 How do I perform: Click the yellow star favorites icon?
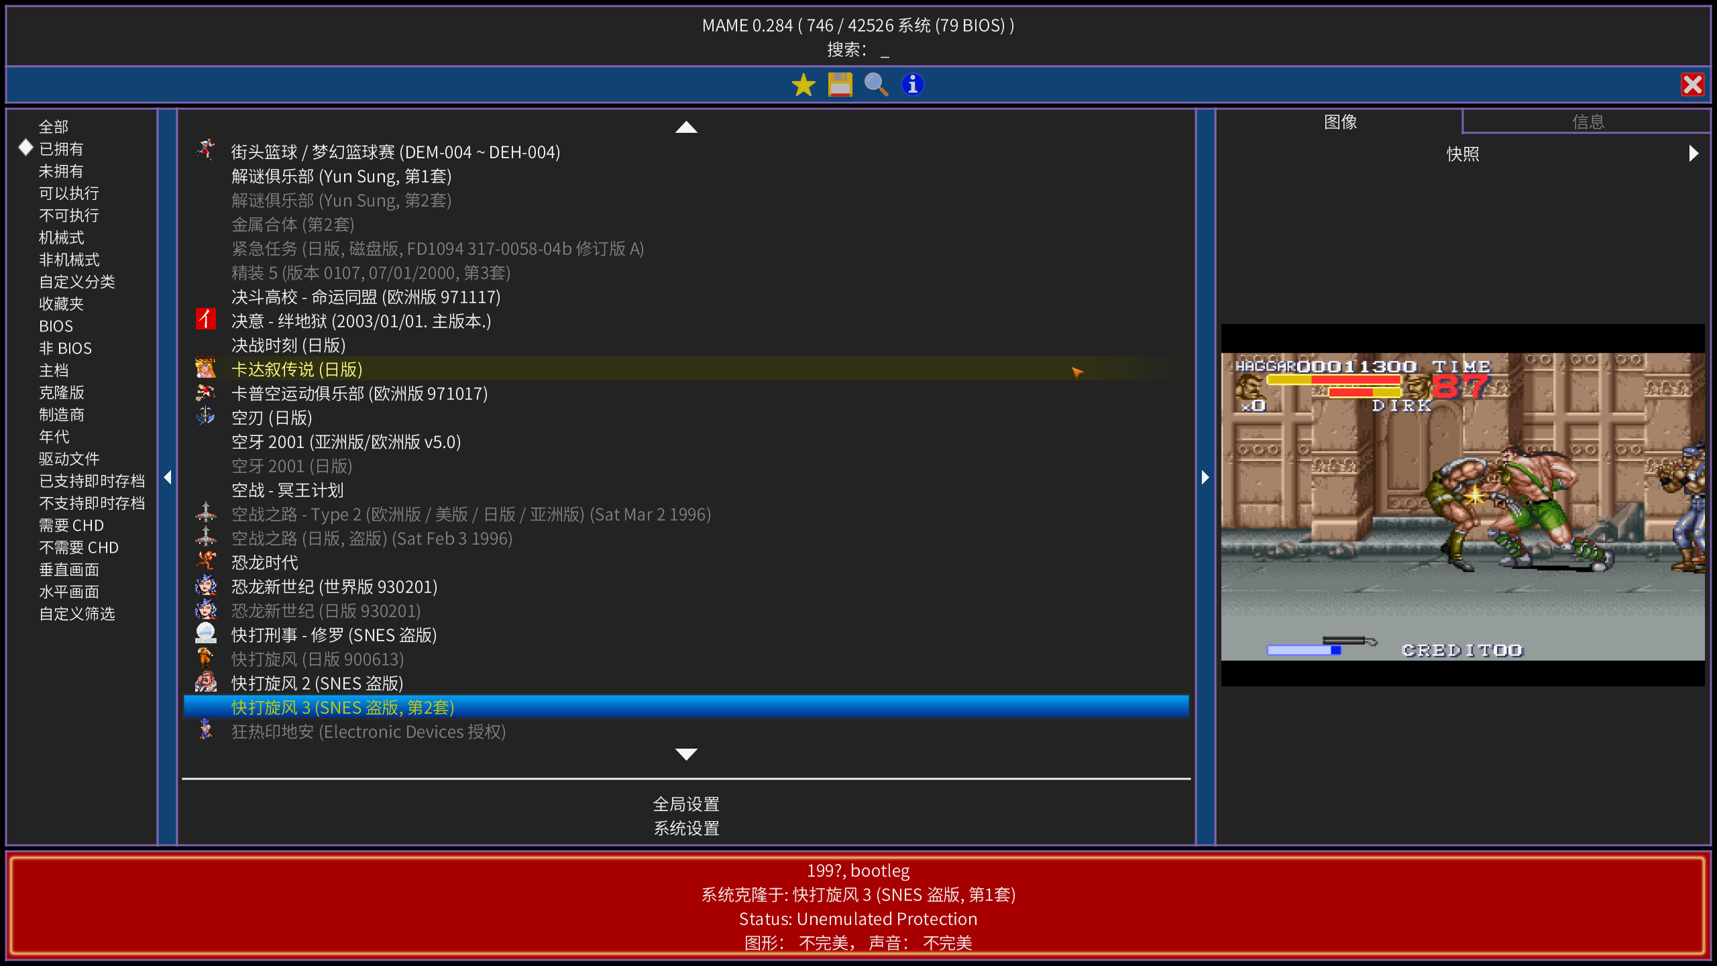(803, 85)
